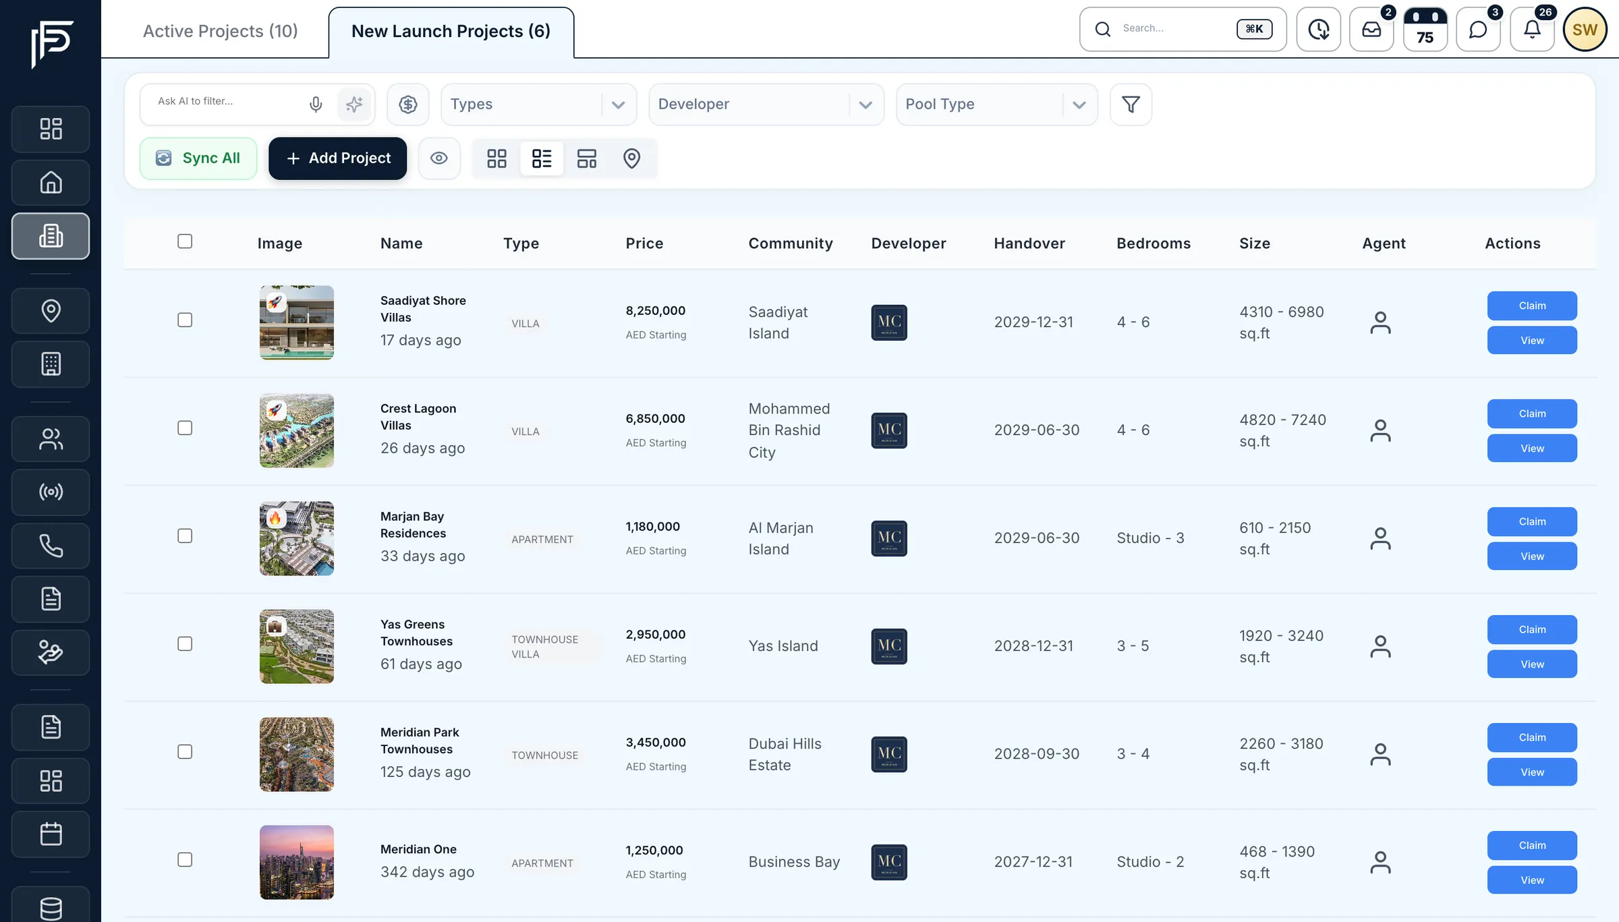Switch to grid card view

tap(497, 159)
